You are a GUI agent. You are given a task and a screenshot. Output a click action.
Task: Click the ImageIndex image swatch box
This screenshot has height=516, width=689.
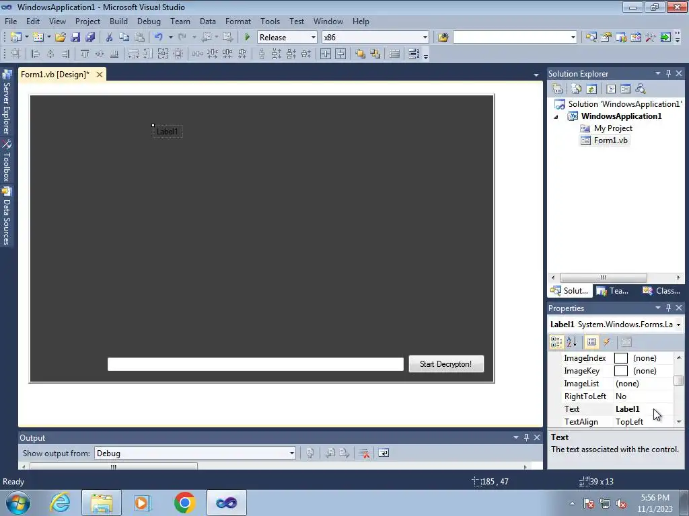[x=621, y=358]
